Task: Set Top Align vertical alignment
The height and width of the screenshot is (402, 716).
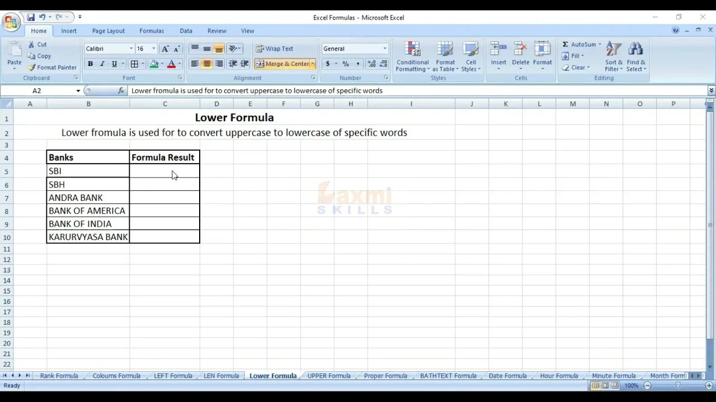Action: pyautogui.click(x=195, y=49)
